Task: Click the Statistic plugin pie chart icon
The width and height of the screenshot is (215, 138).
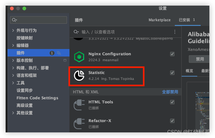Action: (79, 76)
